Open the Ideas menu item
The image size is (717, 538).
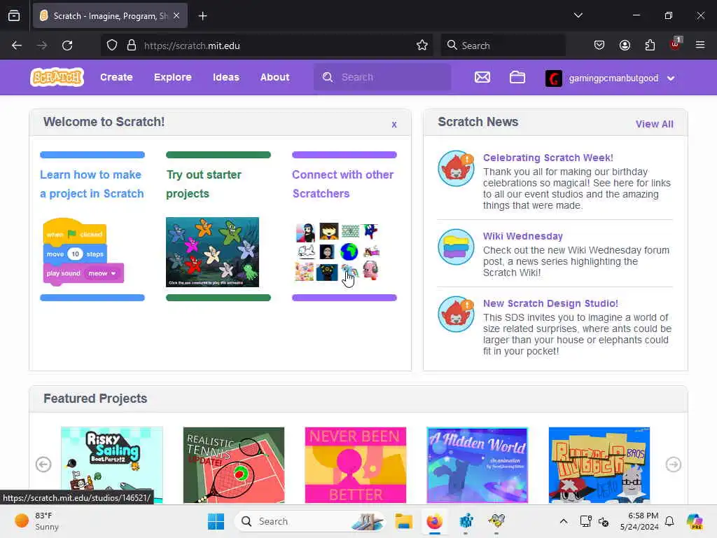(x=226, y=77)
